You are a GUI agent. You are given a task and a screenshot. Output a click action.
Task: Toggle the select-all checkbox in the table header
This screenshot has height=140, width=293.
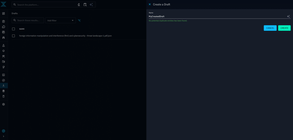coord(13,29)
